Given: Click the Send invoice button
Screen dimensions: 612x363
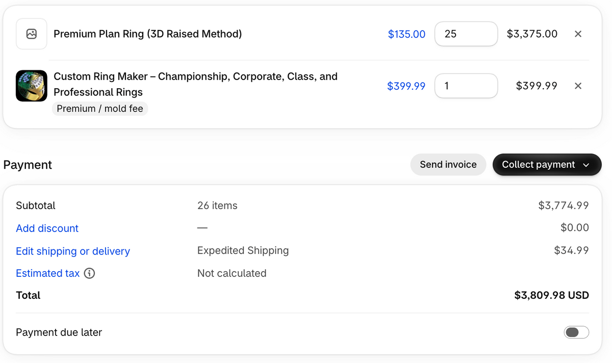Looking at the screenshot, I should tap(448, 165).
